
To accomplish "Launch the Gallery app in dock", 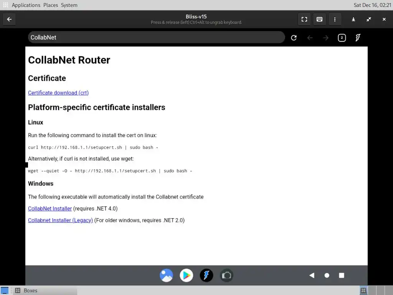I will [x=167, y=275].
